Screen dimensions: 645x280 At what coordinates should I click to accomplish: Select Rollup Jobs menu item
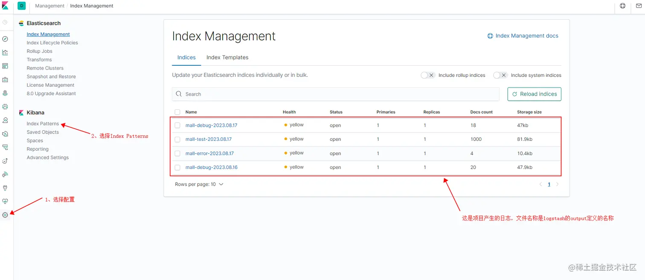[x=40, y=51]
